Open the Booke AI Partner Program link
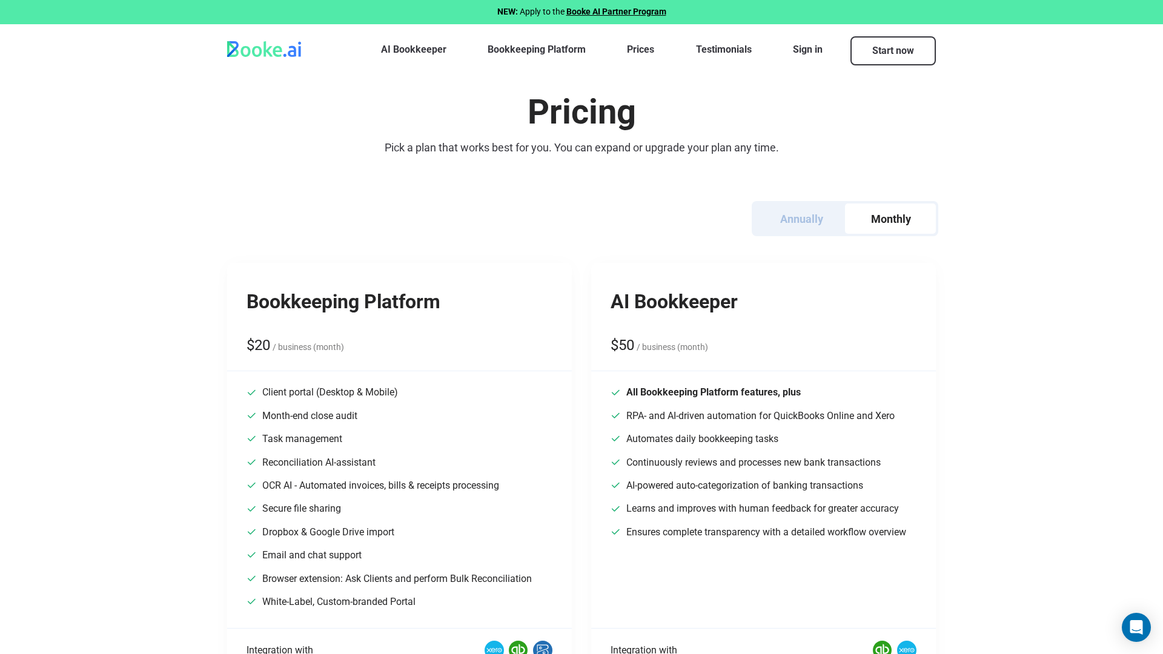The height and width of the screenshot is (654, 1163). click(616, 12)
